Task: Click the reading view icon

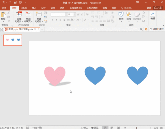Action: pos(118,128)
